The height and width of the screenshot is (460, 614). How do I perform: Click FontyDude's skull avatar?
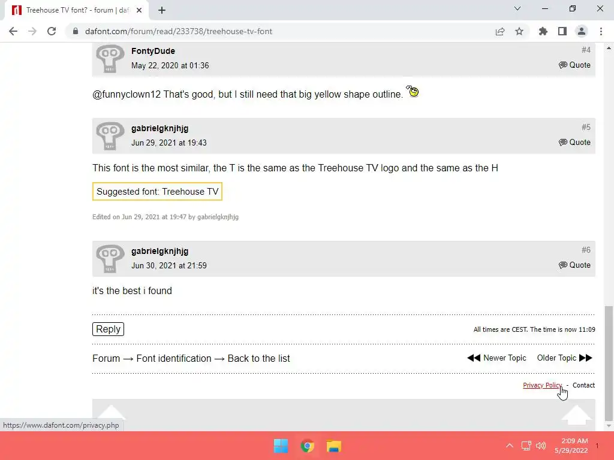point(110,59)
